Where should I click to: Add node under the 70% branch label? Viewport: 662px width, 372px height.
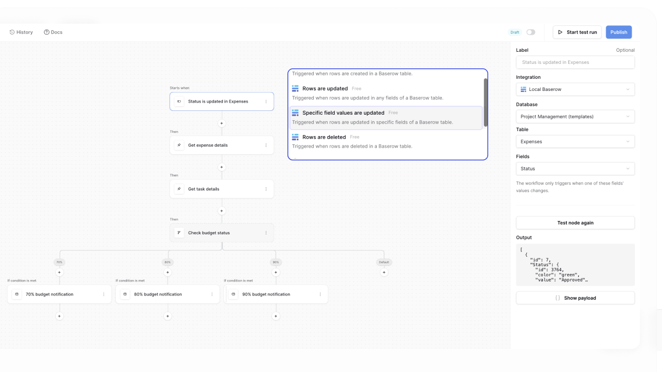coord(60,272)
